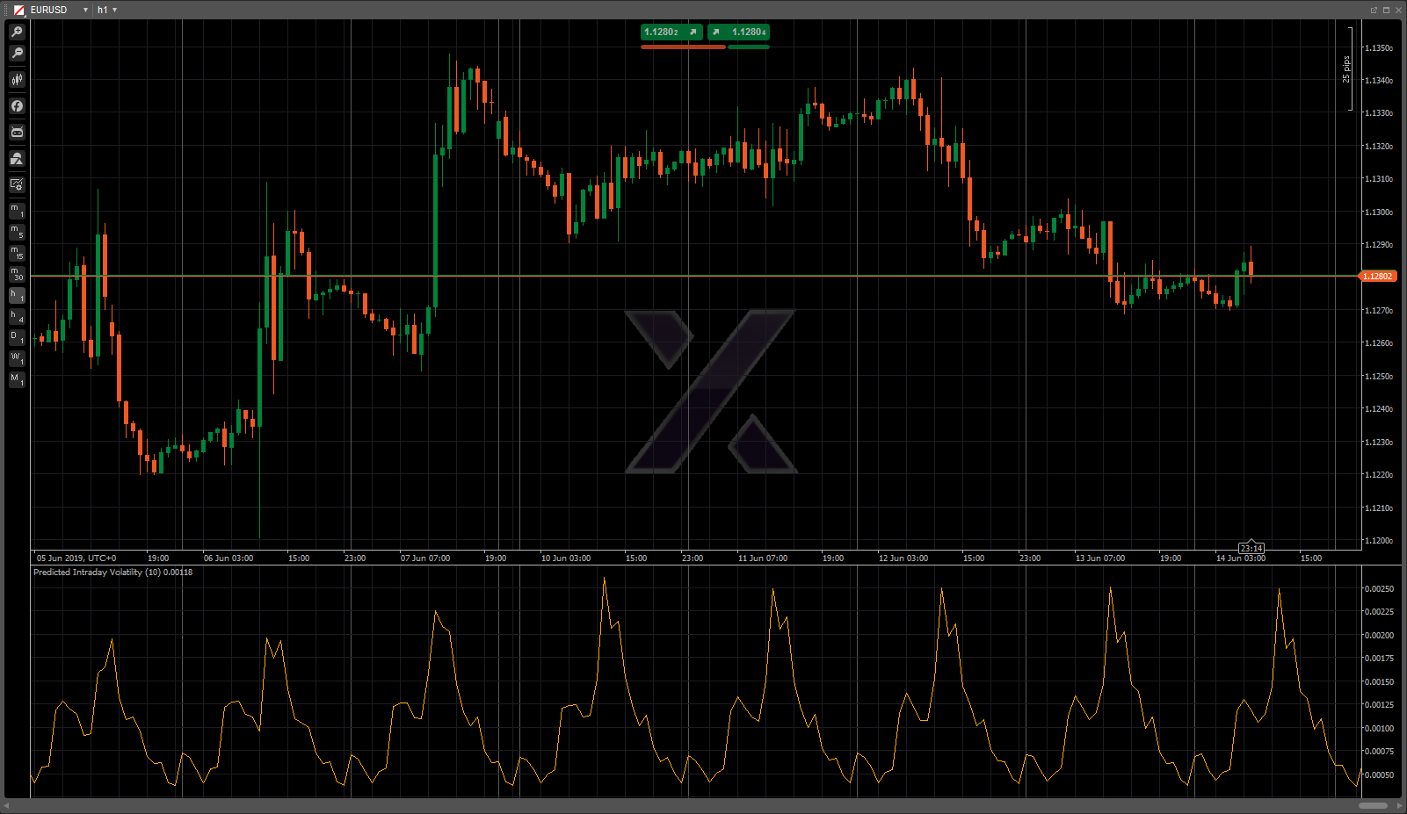Expand the EURUSD symbol dropdown
The height and width of the screenshot is (814, 1407).
85,10
